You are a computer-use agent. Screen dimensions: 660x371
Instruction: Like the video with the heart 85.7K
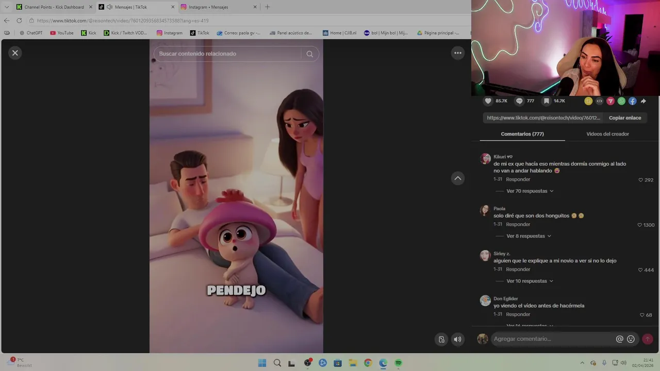[x=487, y=101]
